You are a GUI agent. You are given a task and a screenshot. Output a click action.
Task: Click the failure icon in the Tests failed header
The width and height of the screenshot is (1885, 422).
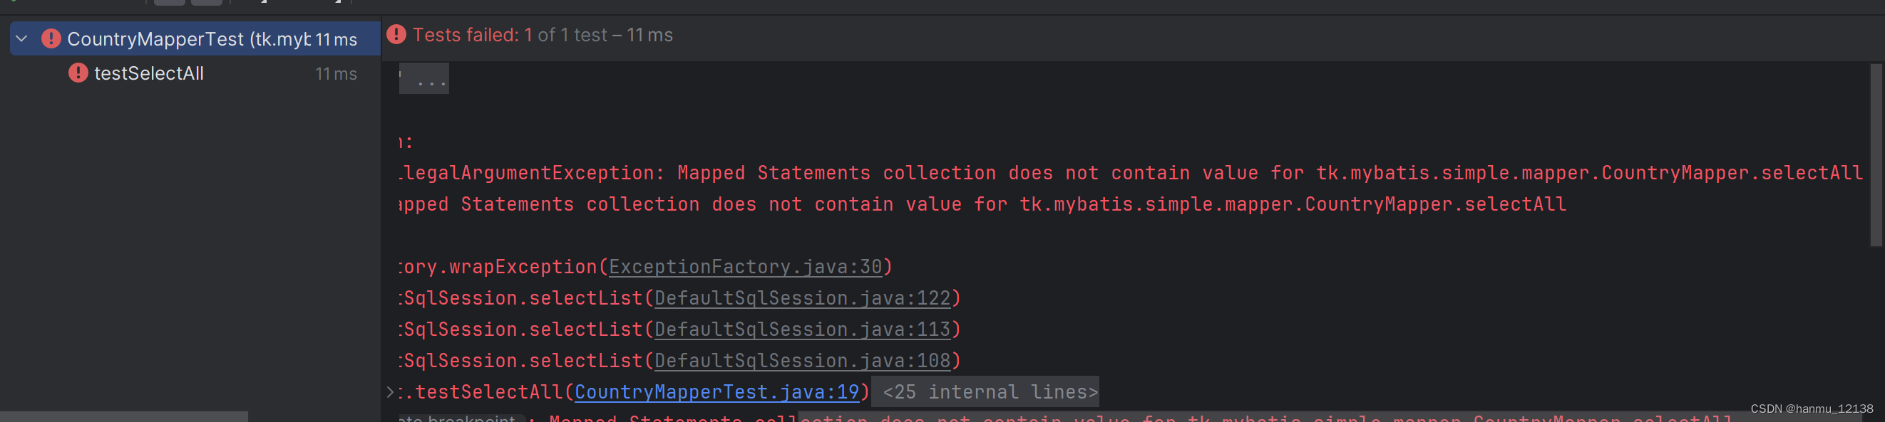(x=396, y=33)
